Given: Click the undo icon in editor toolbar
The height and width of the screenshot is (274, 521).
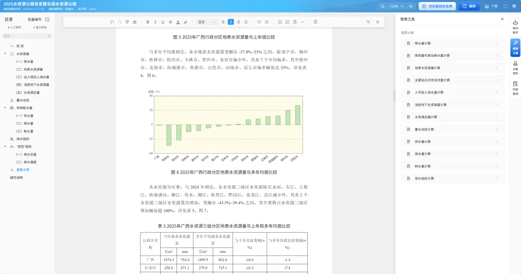Looking at the screenshot, I should [x=112, y=22].
